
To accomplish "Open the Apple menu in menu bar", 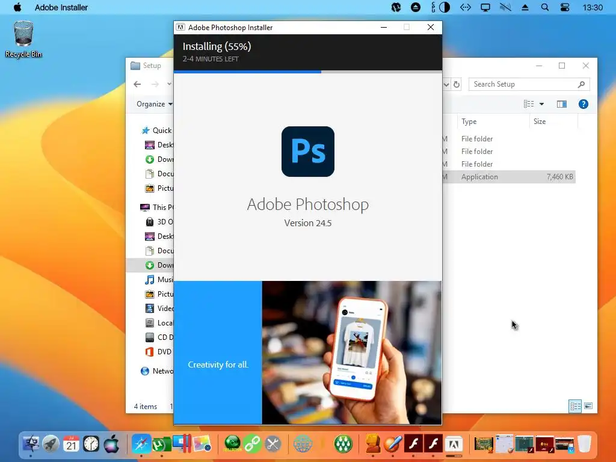I will pos(17,7).
